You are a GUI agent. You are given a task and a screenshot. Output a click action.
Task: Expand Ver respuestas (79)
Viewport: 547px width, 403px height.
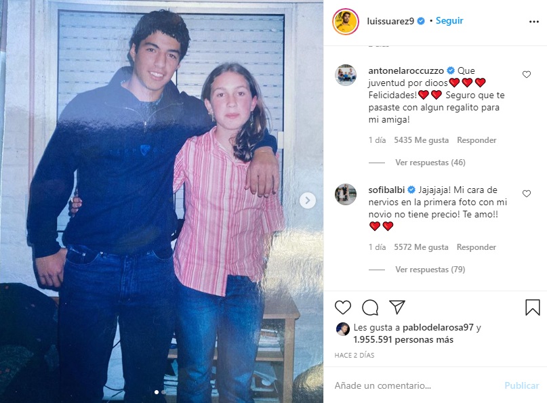(430, 270)
